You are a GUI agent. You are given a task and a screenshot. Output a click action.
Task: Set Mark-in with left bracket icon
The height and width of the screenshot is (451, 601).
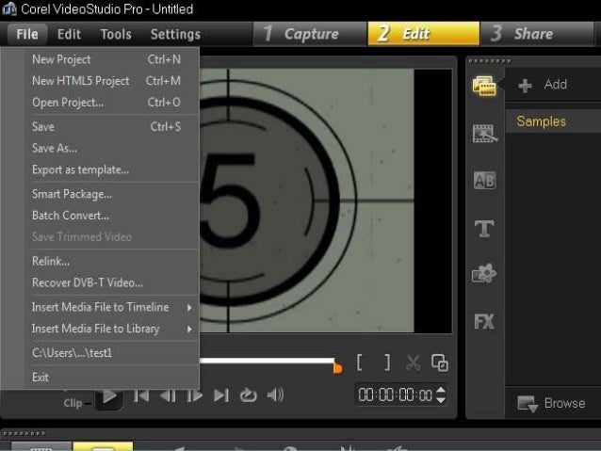(x=360, y=362)
